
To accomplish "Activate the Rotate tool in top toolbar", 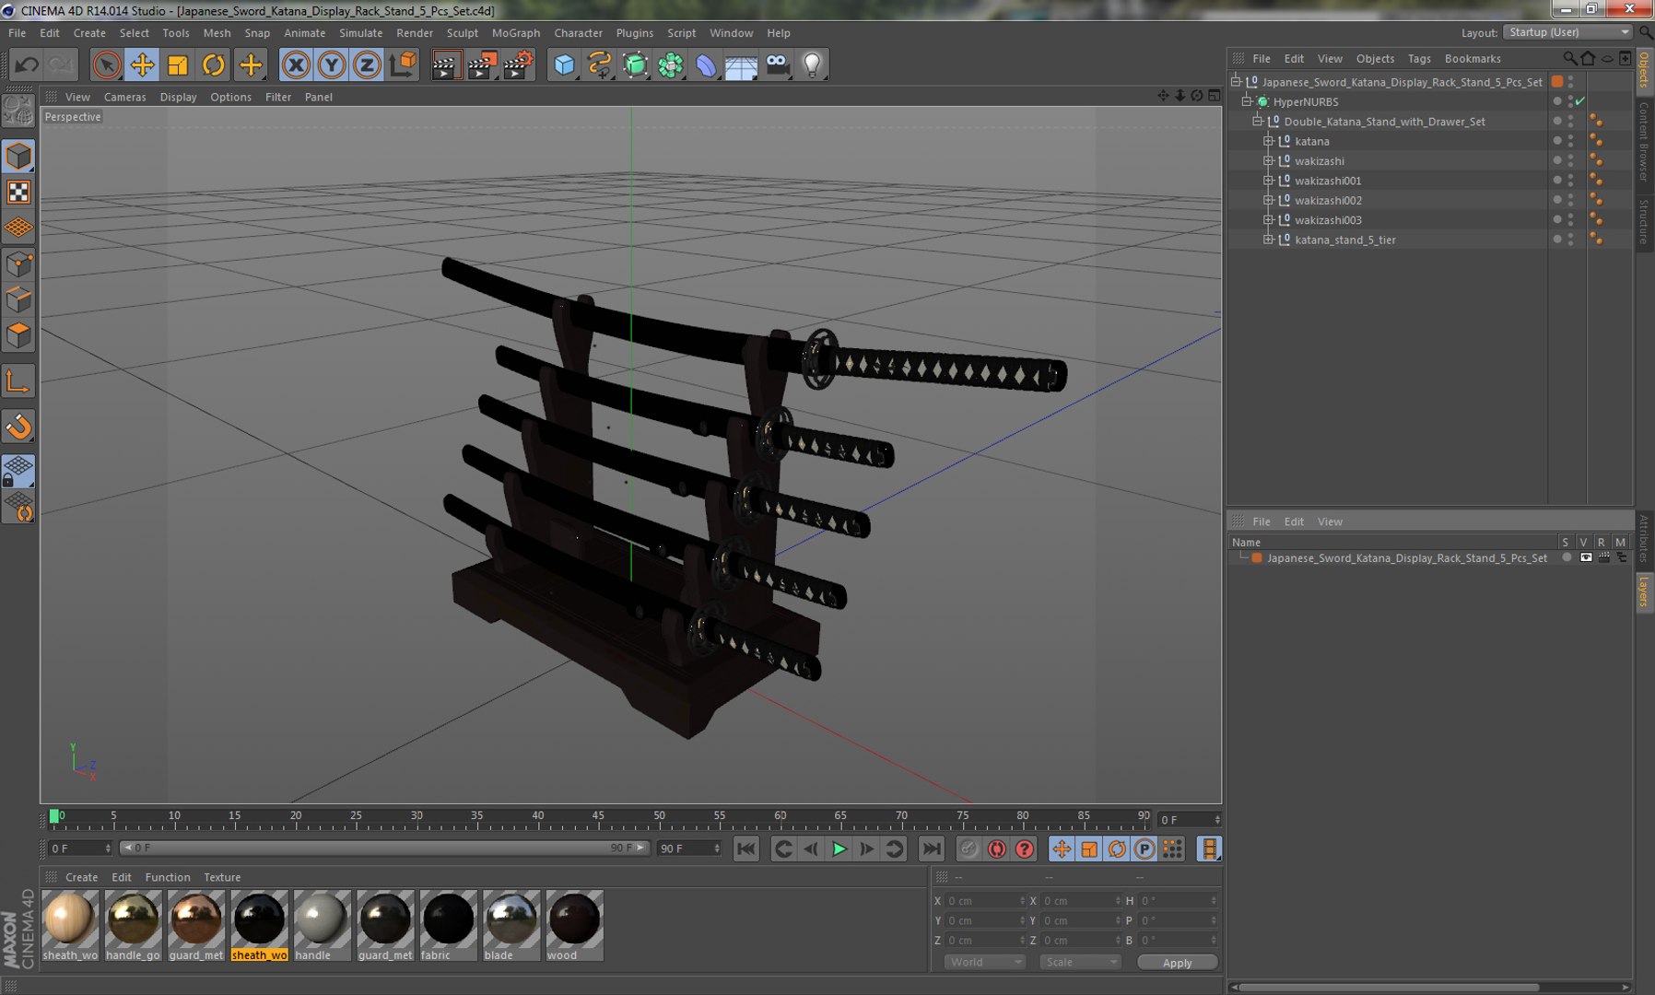I will point(214,64).
